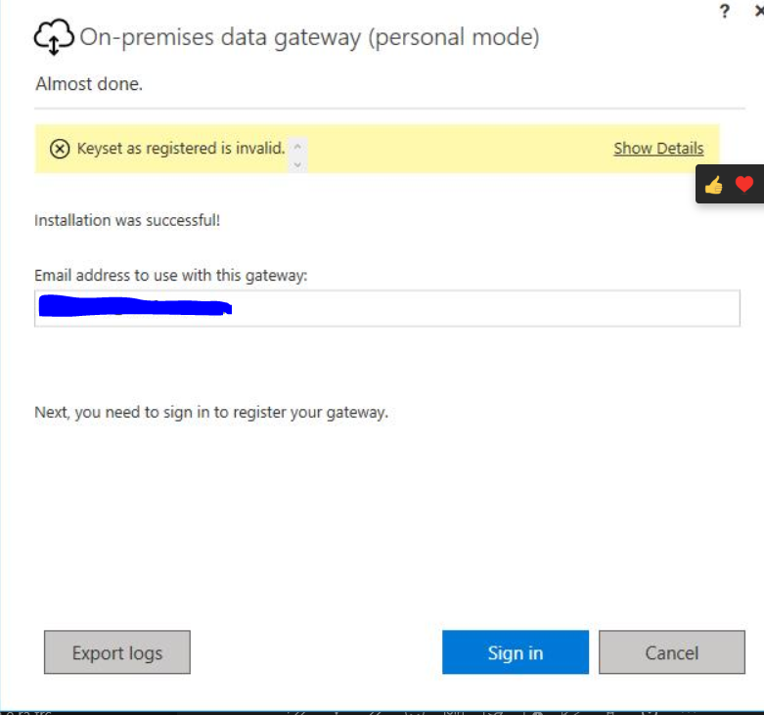Click the 'Almost done.' heading
The image size is (764, 715).
pos(89,84)
